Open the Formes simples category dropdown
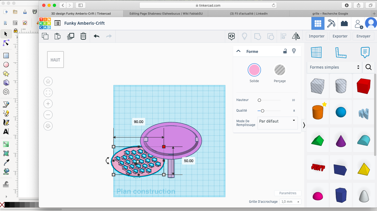The image size is (377, 211). [x=334, y=67]
